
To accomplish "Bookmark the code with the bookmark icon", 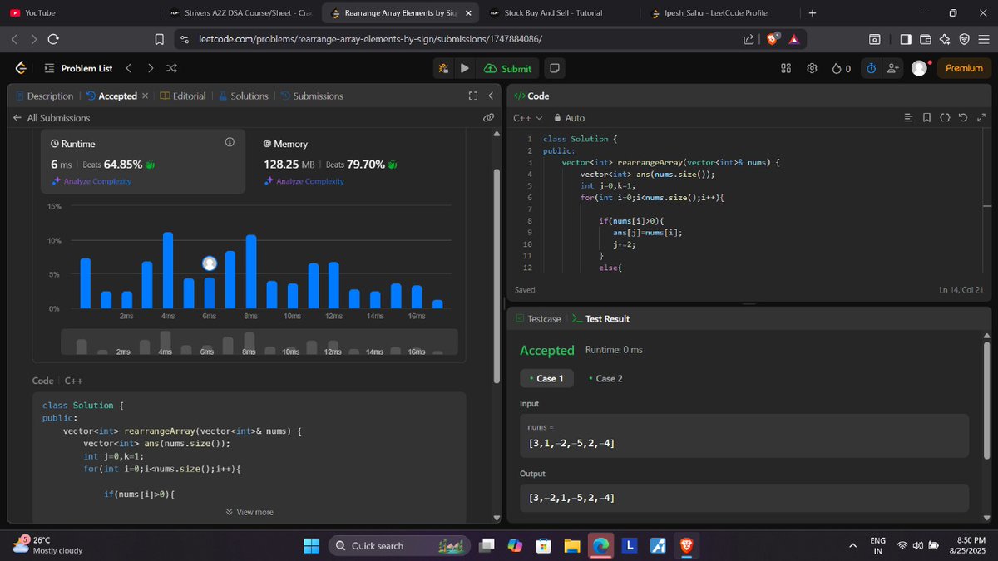I will 926,117.
